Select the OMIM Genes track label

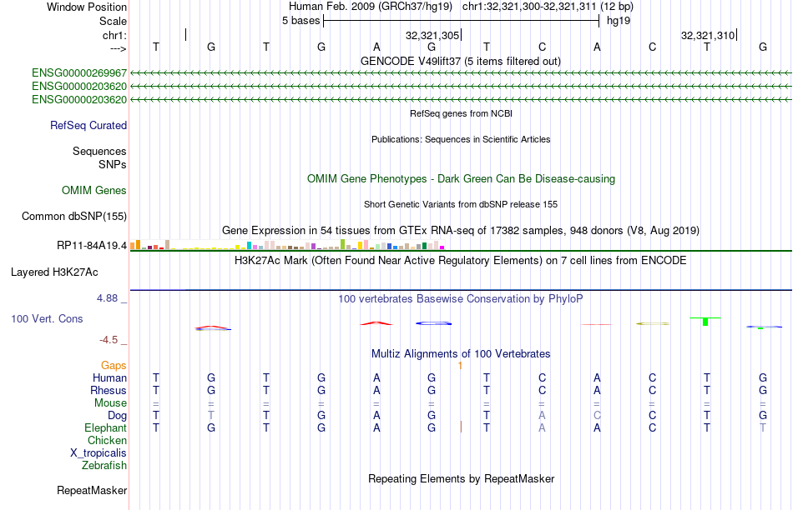93,190
